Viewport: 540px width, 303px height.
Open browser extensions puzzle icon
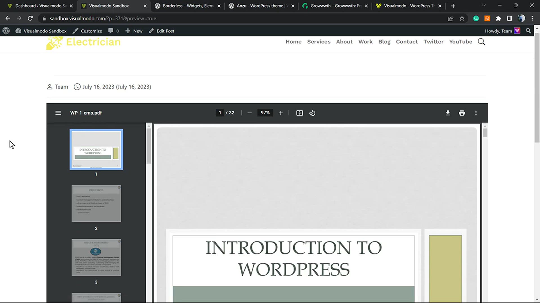pyautogui.click(x=498, y=18)
